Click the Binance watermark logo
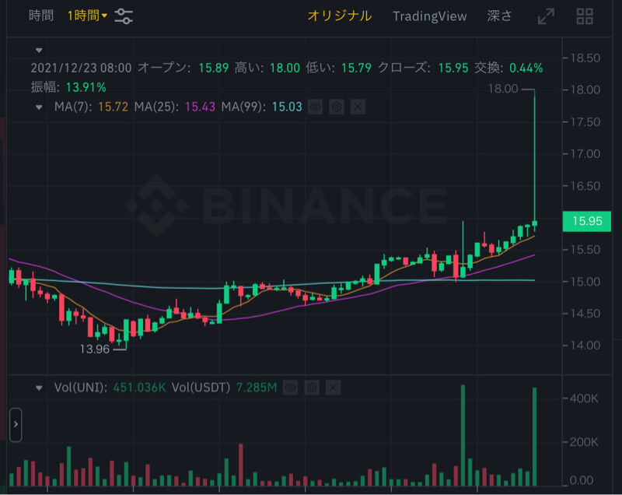This screenshot has height=495, width=622. 157,205
